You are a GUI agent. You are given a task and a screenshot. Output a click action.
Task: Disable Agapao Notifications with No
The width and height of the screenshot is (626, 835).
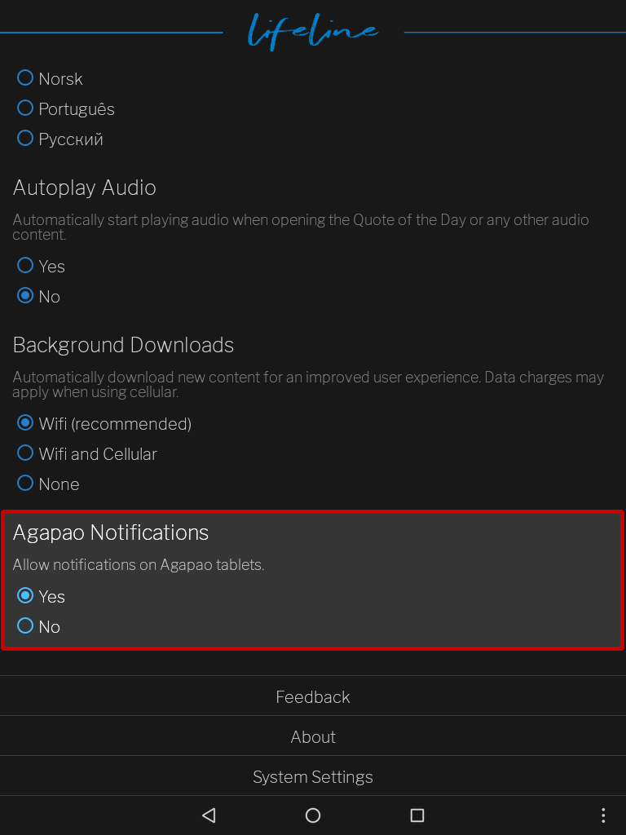(38, 626)
